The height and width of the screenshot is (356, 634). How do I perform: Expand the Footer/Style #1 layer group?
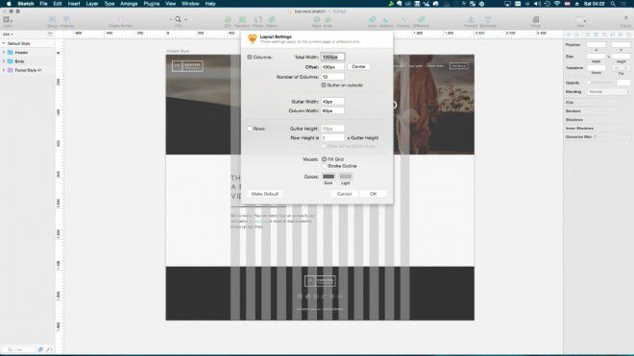pos(4,70)
